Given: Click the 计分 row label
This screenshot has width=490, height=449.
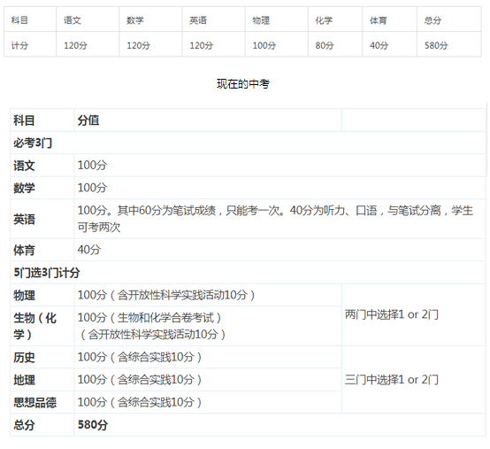Looking at the screenshot, I should pyautogui.click(x=19, y=46).
